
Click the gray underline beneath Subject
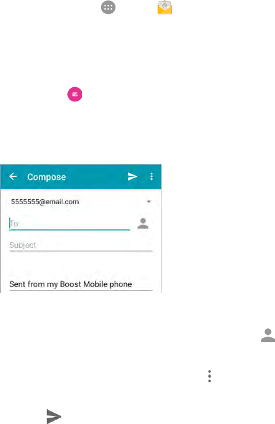pyautogui.click(x=81, y=251)
